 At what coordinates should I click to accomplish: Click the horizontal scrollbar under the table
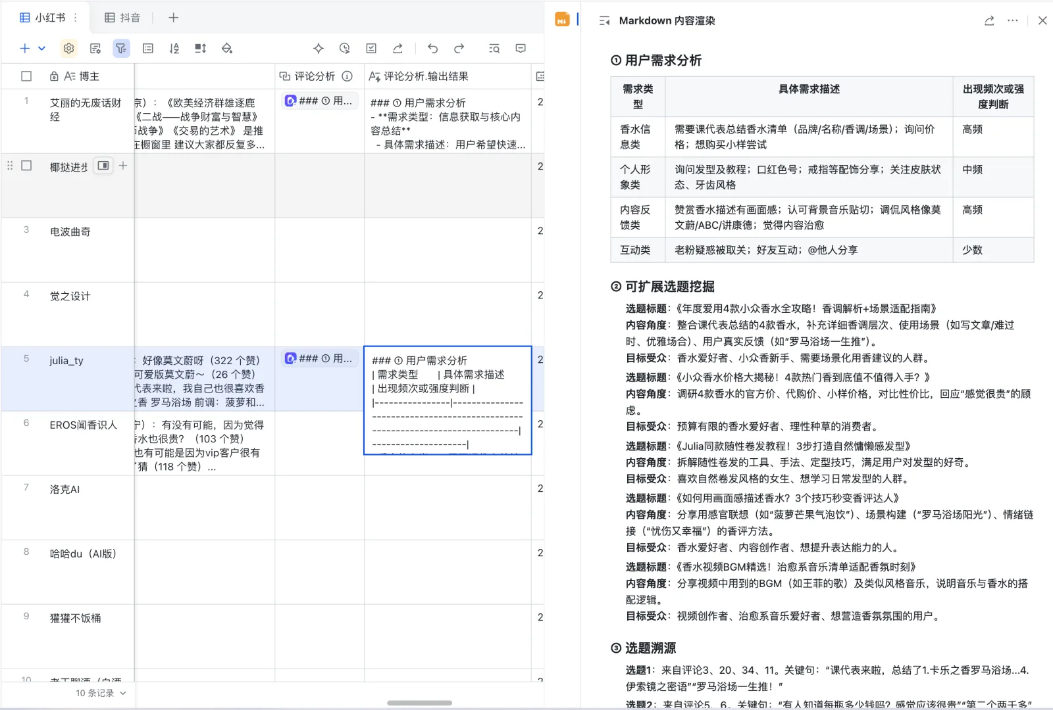[419, 703]
